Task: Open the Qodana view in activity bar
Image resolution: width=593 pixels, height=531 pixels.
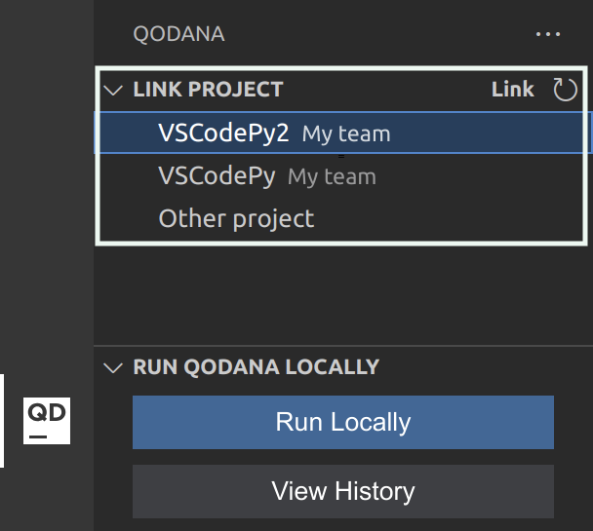Action: tap(47, 421)
